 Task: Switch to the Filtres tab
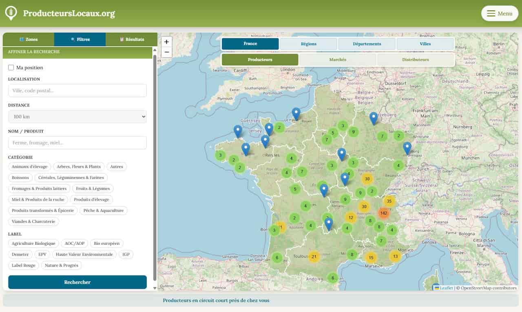[x=80, y=40]
